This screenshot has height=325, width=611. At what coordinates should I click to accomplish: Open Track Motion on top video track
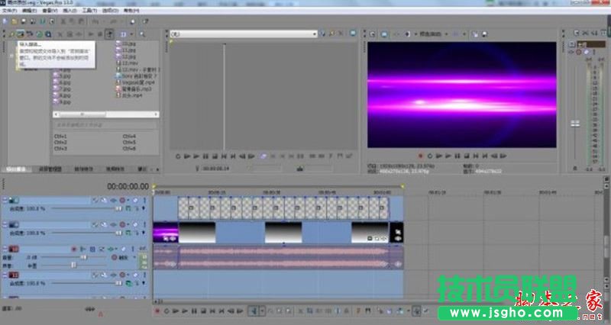104,201
